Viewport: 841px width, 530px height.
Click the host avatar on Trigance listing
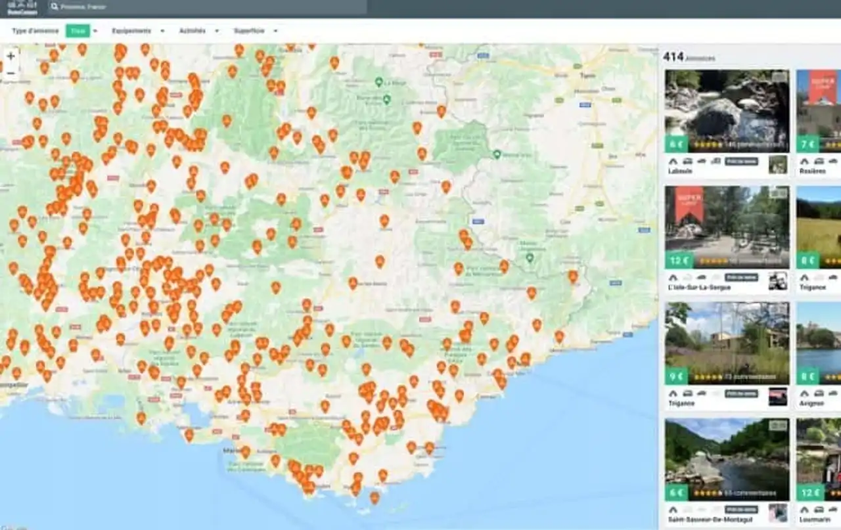[x=778, y=397]
